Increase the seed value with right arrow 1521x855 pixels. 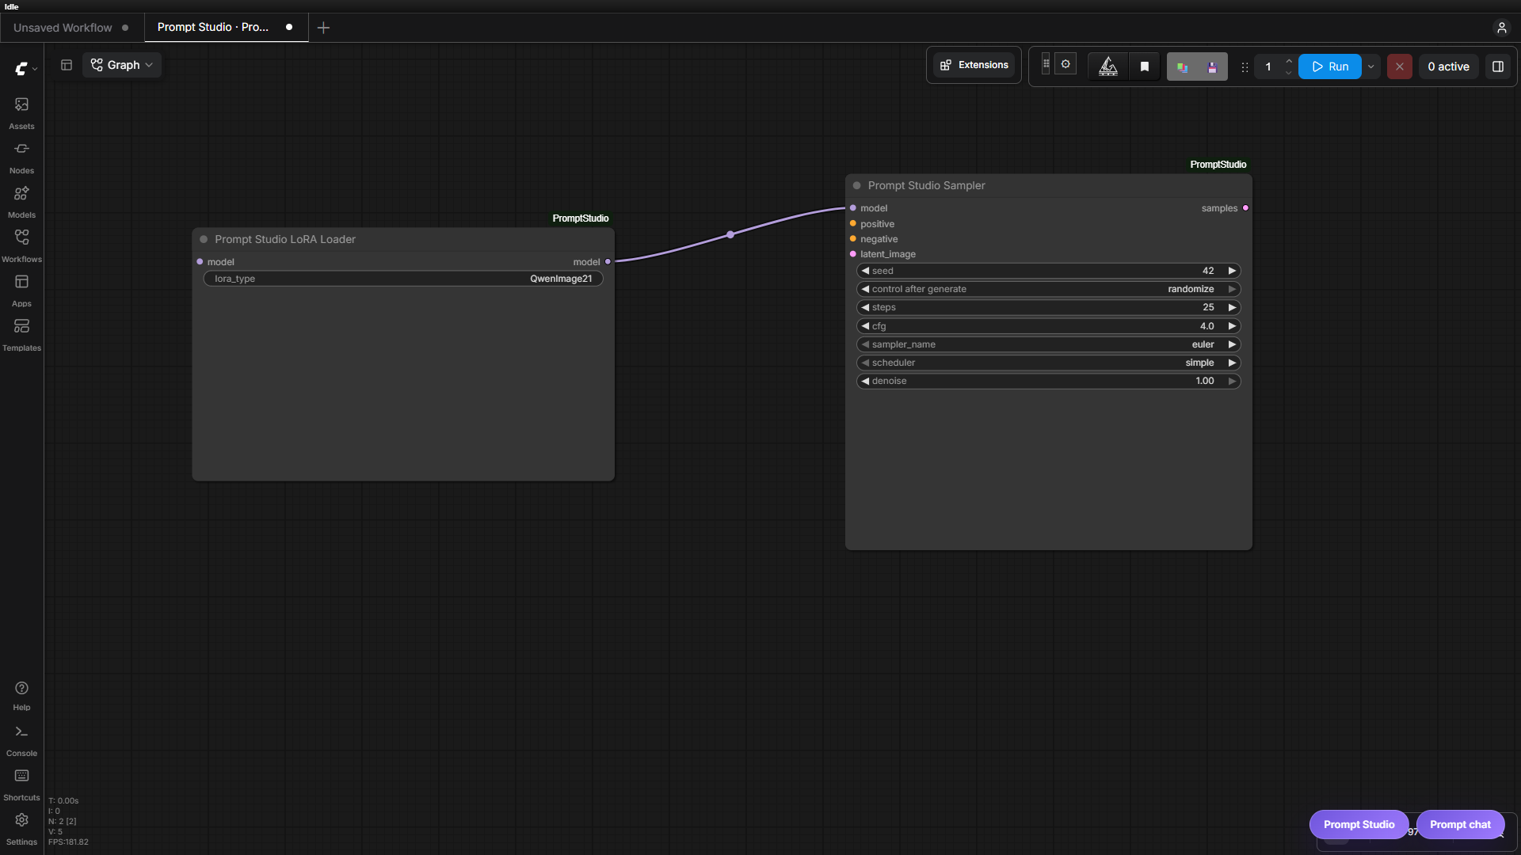(1232, 271)
